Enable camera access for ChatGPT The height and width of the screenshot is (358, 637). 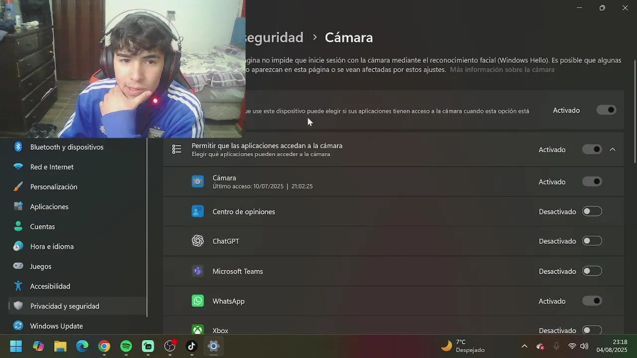[592, 241]
